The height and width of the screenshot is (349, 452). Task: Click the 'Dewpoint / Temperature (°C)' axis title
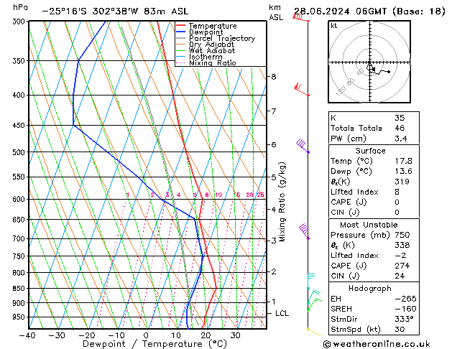tap(154, 344)
